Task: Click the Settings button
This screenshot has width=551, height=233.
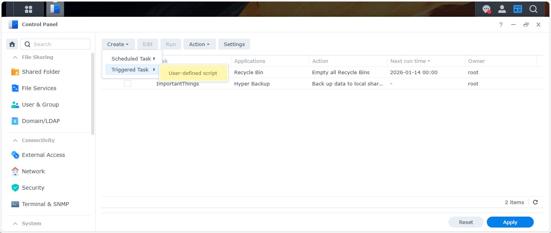Action: click(x=234, y=44)
